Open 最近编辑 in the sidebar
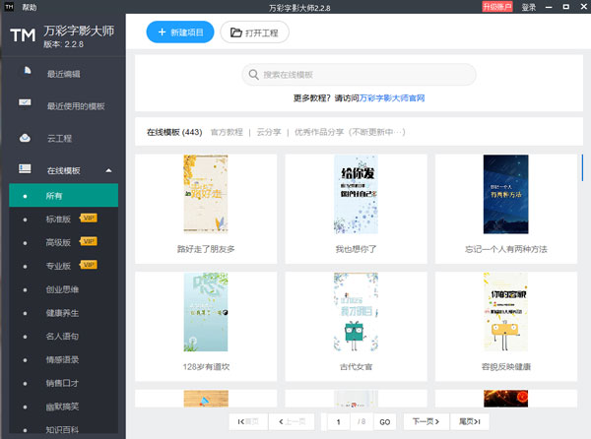Screen dimensions: 591x439 tap(63, 74)
